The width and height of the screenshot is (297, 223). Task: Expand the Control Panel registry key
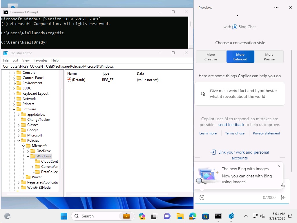[14, 78]
